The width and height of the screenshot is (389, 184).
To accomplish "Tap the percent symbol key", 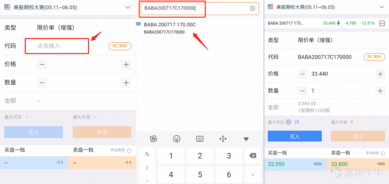I will (147, 155).
